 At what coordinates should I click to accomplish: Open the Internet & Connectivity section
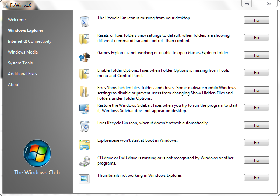(x=30, y=41)
